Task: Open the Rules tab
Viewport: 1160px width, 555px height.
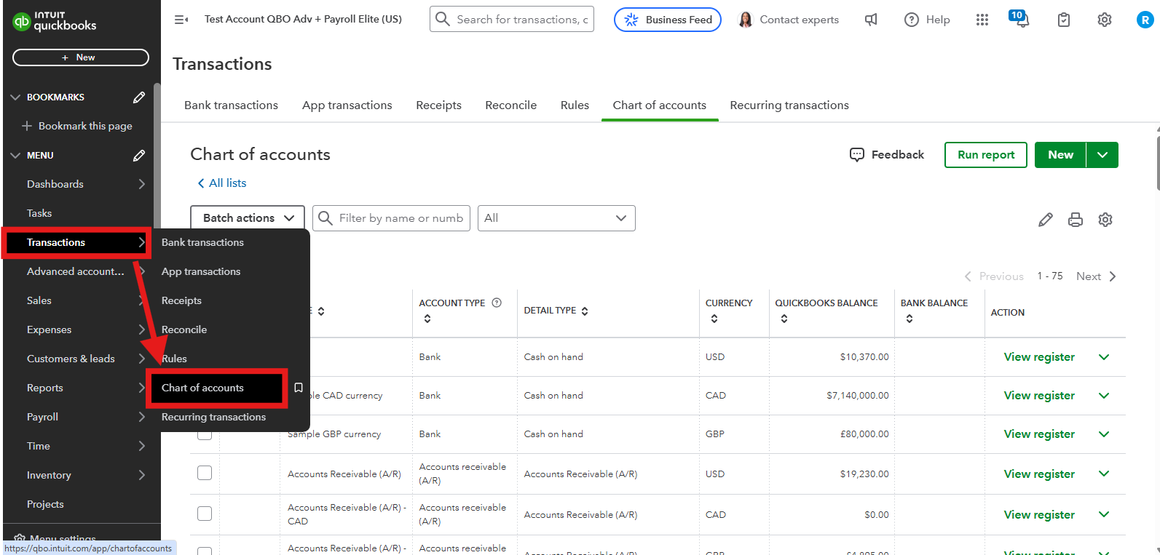Action: [x=575, y=105]
